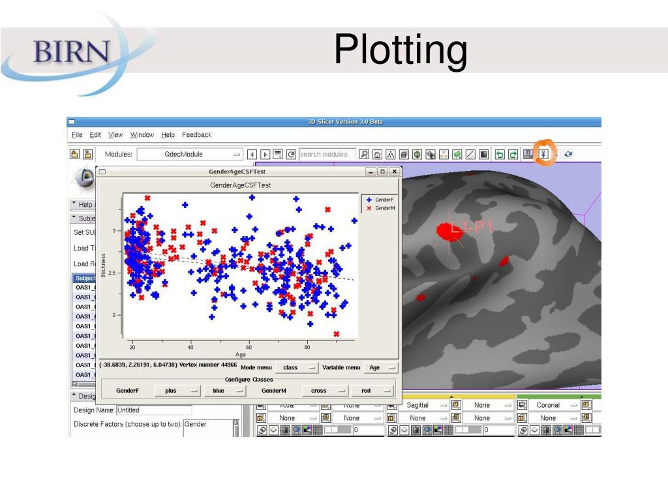Click color spectrum icon in Axial viewer
Image resolution: width=668 pixels, height=501 pixels.
[307, 430]
